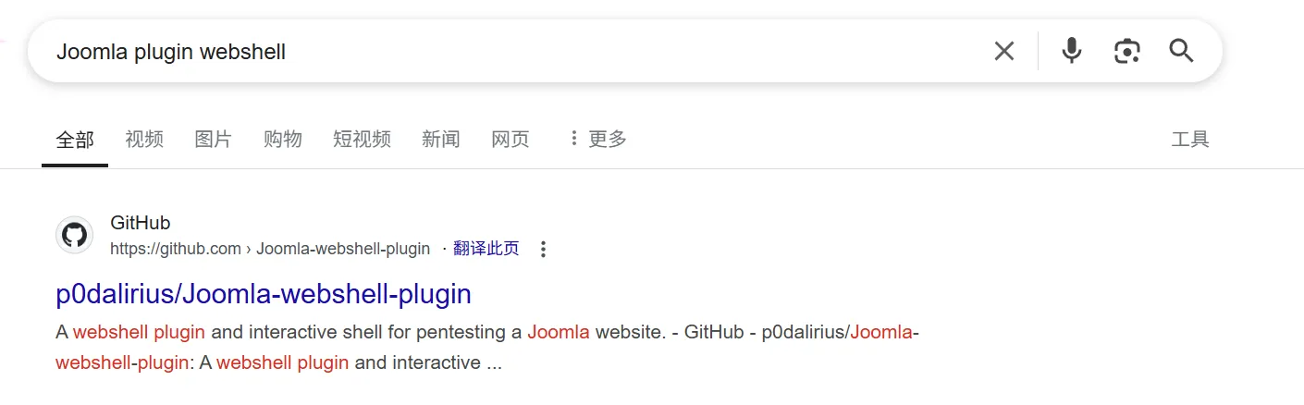Image resolution: width=1304 pixels, height=405 pixels.
Task: Select the 网页 filter tab
Action: click(511, 140)
